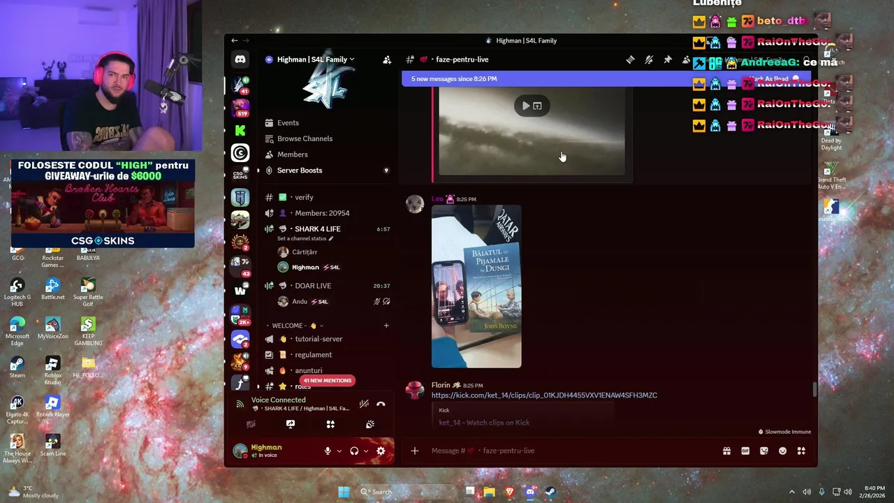Select anunturi channel
Screen dimensions: 894x503
click(327, 370)
